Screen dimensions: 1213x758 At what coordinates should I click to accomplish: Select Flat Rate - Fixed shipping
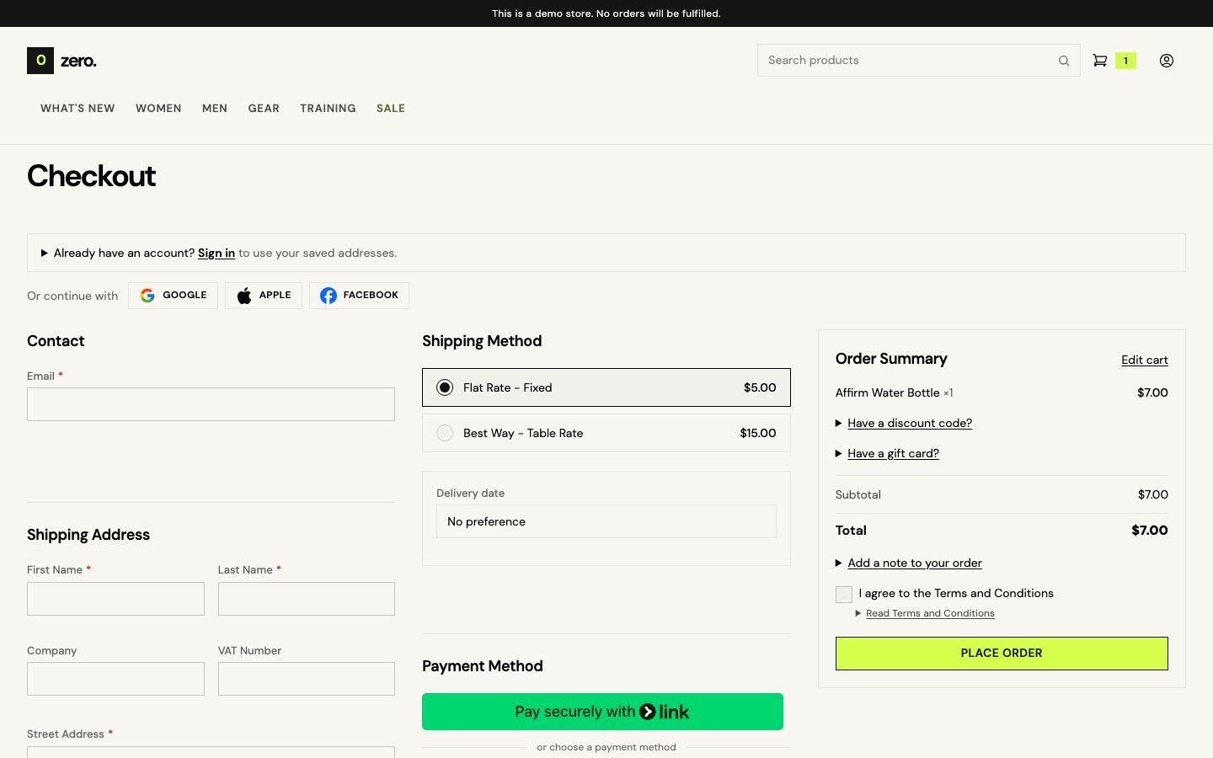606,387
